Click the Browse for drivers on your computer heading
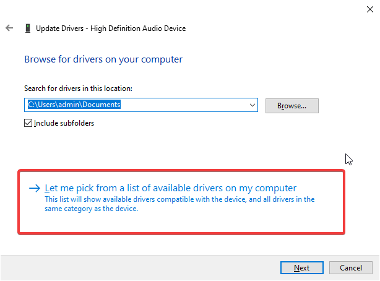Image resolution: width=380 pixels, height=281 pixels. [x=103, y=59]
